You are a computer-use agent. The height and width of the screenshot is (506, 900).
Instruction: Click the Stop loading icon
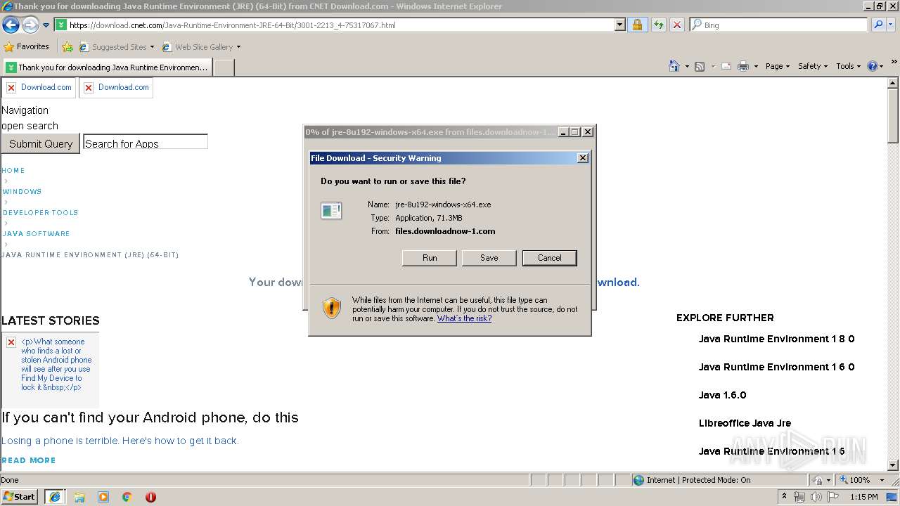click(x=676, y=25)
